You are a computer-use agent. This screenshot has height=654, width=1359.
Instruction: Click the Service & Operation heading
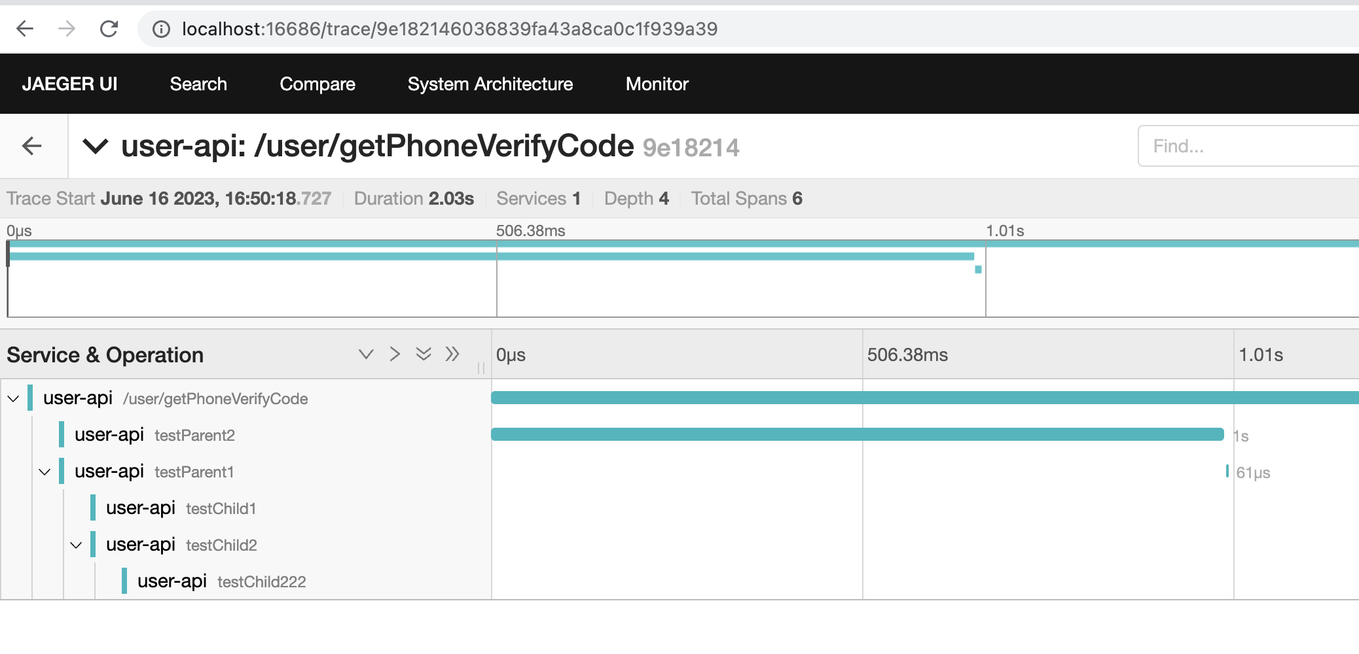[x=105, y=355]
